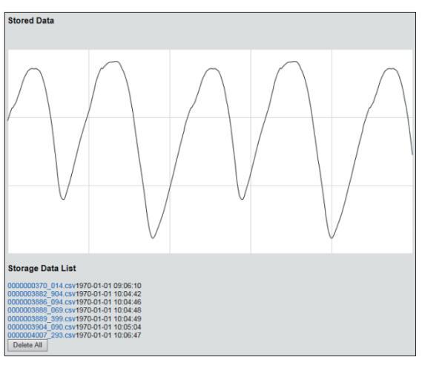The height and width of the screenshot is (383, 422).
Task: Select the 0000003886_094.csv stored data file
Action: tap(42, 302)
